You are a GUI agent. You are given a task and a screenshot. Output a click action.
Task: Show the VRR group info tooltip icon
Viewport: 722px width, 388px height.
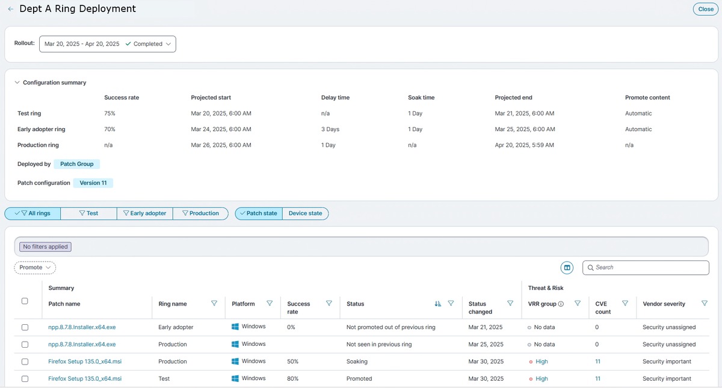point(561,304)
